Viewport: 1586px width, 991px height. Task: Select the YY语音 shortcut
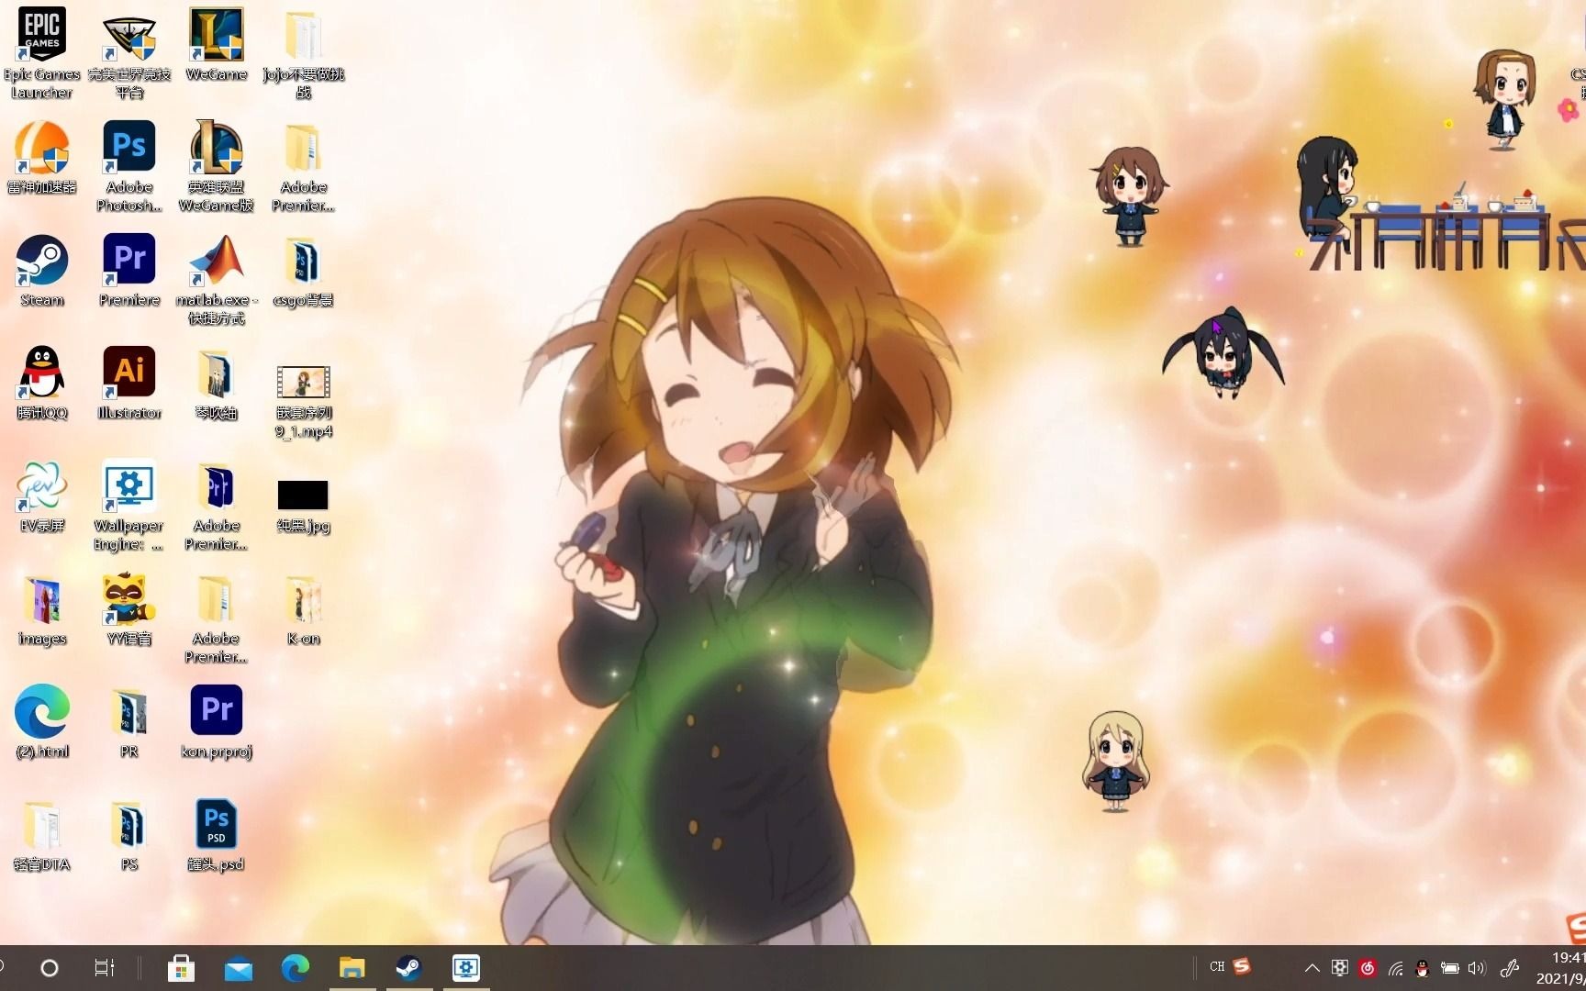(129, 609)
